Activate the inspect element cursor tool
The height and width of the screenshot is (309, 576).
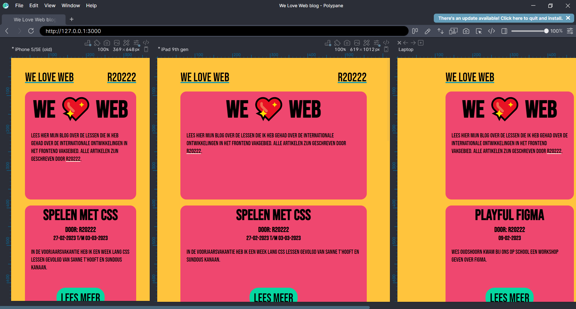click(x=479, y=31)
